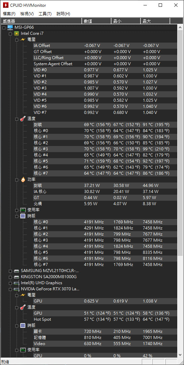Select the GT Offset row
Viewport: 184px width, 365px height.
coord(105,51)
